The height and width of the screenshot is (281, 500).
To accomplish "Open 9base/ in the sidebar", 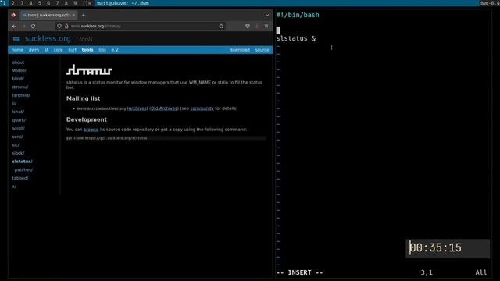I will point(20,70).
